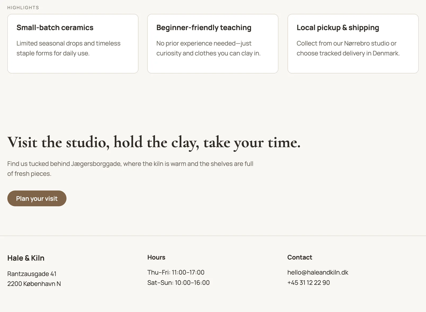This screenshot has width=426, height=312.
Task: Click the Beginner-friendly teaching heading text
Action: pyautogui.click(x=204, y=27)
